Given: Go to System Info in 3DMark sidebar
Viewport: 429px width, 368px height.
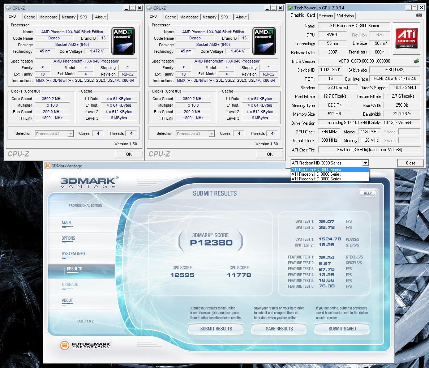Looking at the screenshot, I should (x=73, y=254).
